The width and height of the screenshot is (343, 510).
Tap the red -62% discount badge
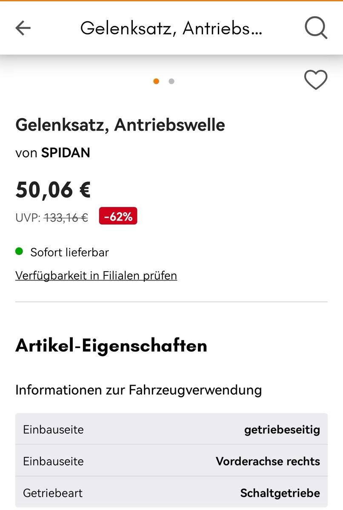[x=118, y=216]
